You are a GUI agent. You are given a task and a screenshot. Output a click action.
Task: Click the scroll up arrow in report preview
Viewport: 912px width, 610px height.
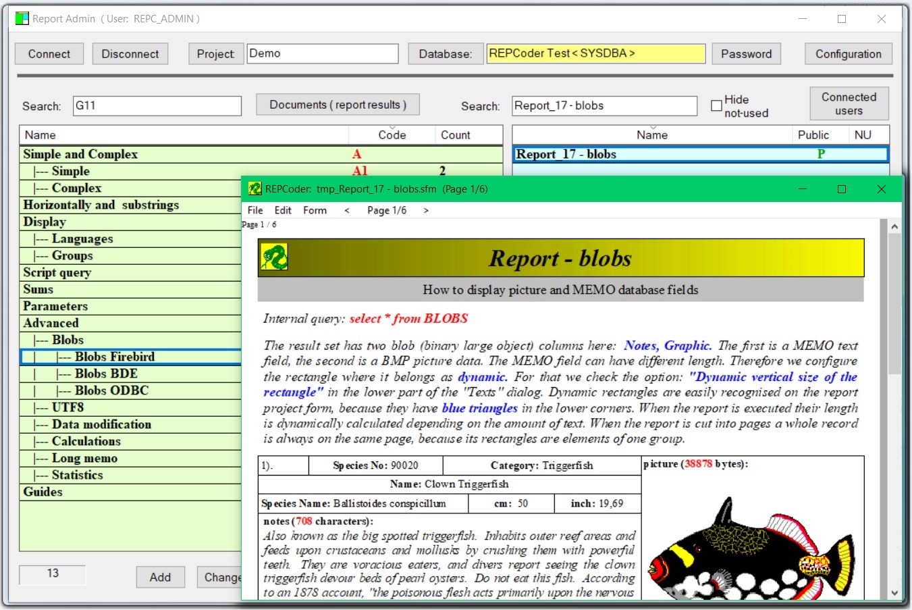point(894,226)
